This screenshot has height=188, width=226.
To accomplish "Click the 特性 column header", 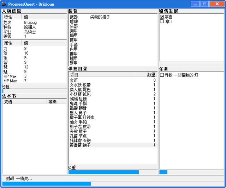I will [x=12, y=17].
